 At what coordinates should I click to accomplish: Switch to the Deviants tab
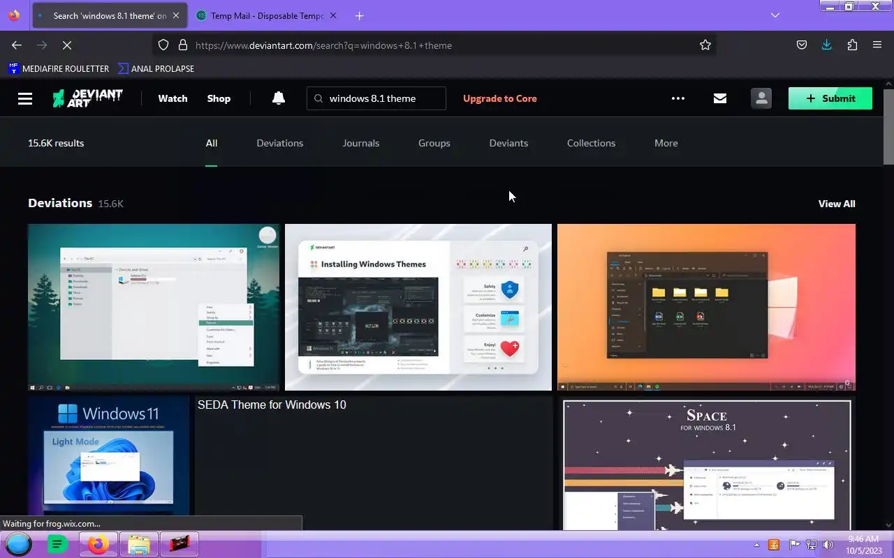508,143
